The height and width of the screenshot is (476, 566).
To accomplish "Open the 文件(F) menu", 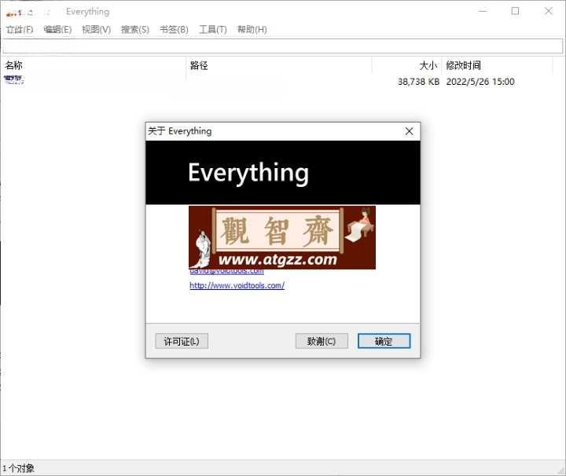I will pos(20,30).
